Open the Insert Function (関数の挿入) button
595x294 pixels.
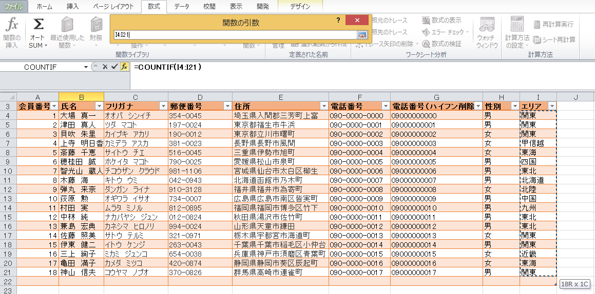pyautogui.click(x=12, y=33)
